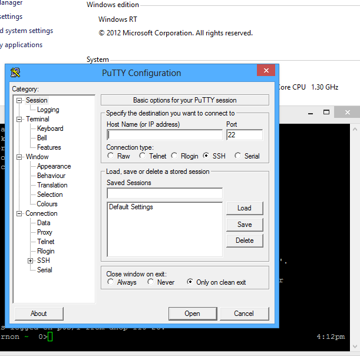This screenshot has width=360, height=356.
Task: Open the Colours category
Action: [47, 204]
